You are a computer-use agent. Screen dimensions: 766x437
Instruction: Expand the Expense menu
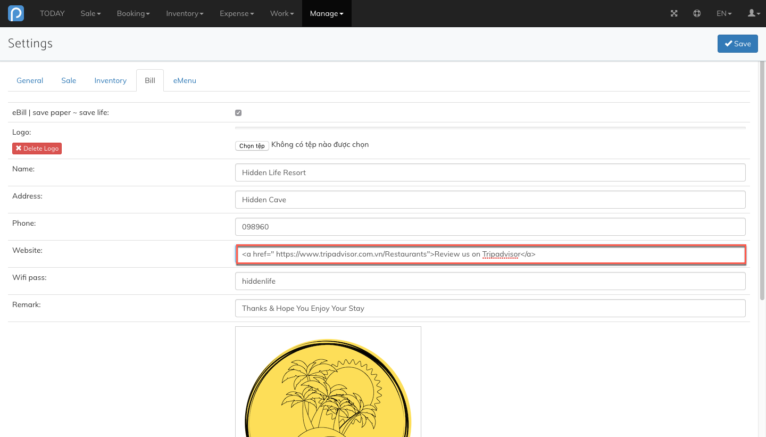237,13
